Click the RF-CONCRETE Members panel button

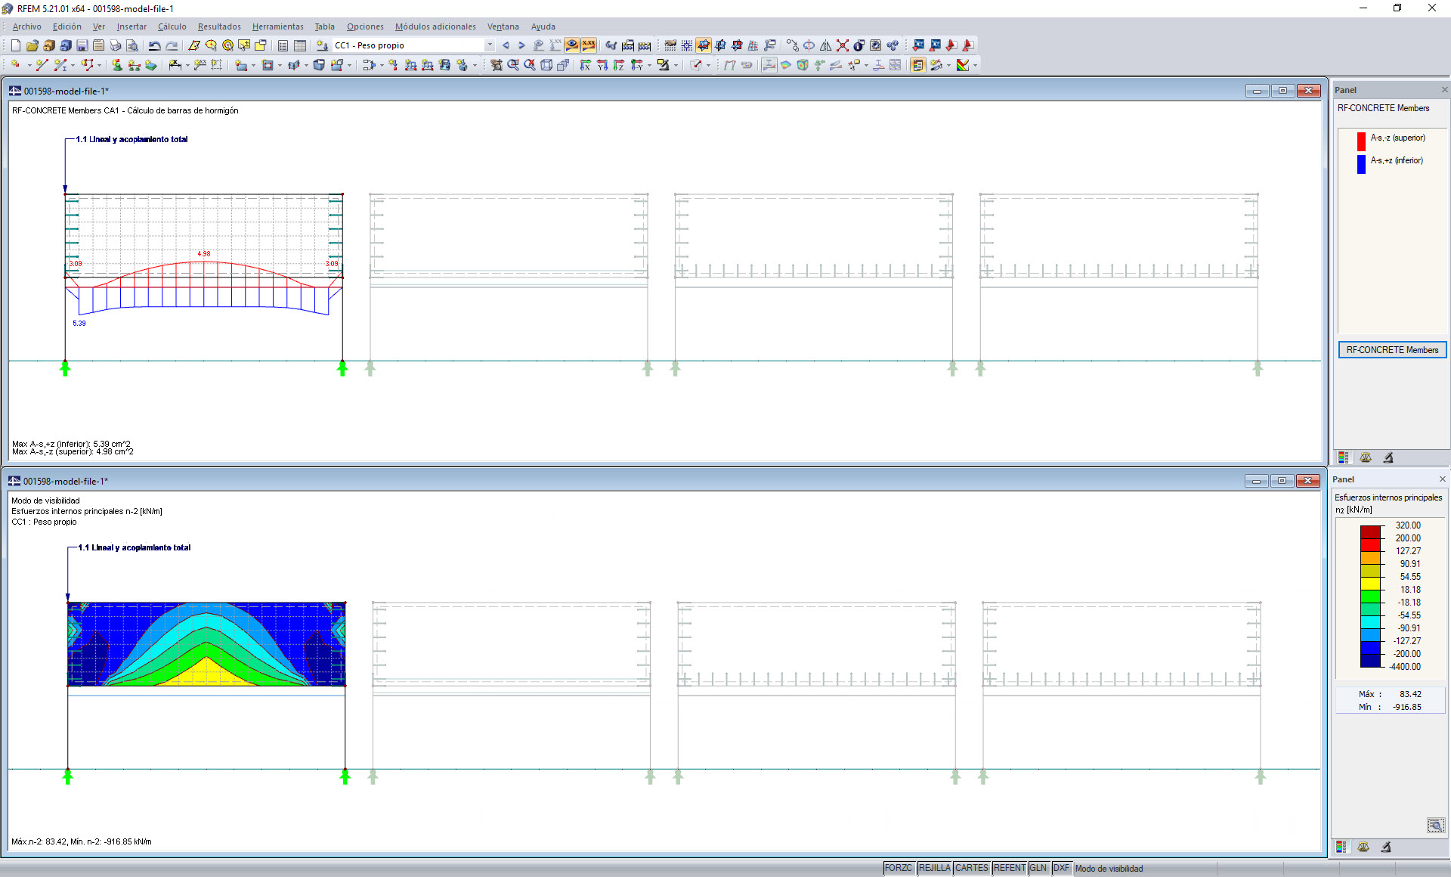(1391, 350)
